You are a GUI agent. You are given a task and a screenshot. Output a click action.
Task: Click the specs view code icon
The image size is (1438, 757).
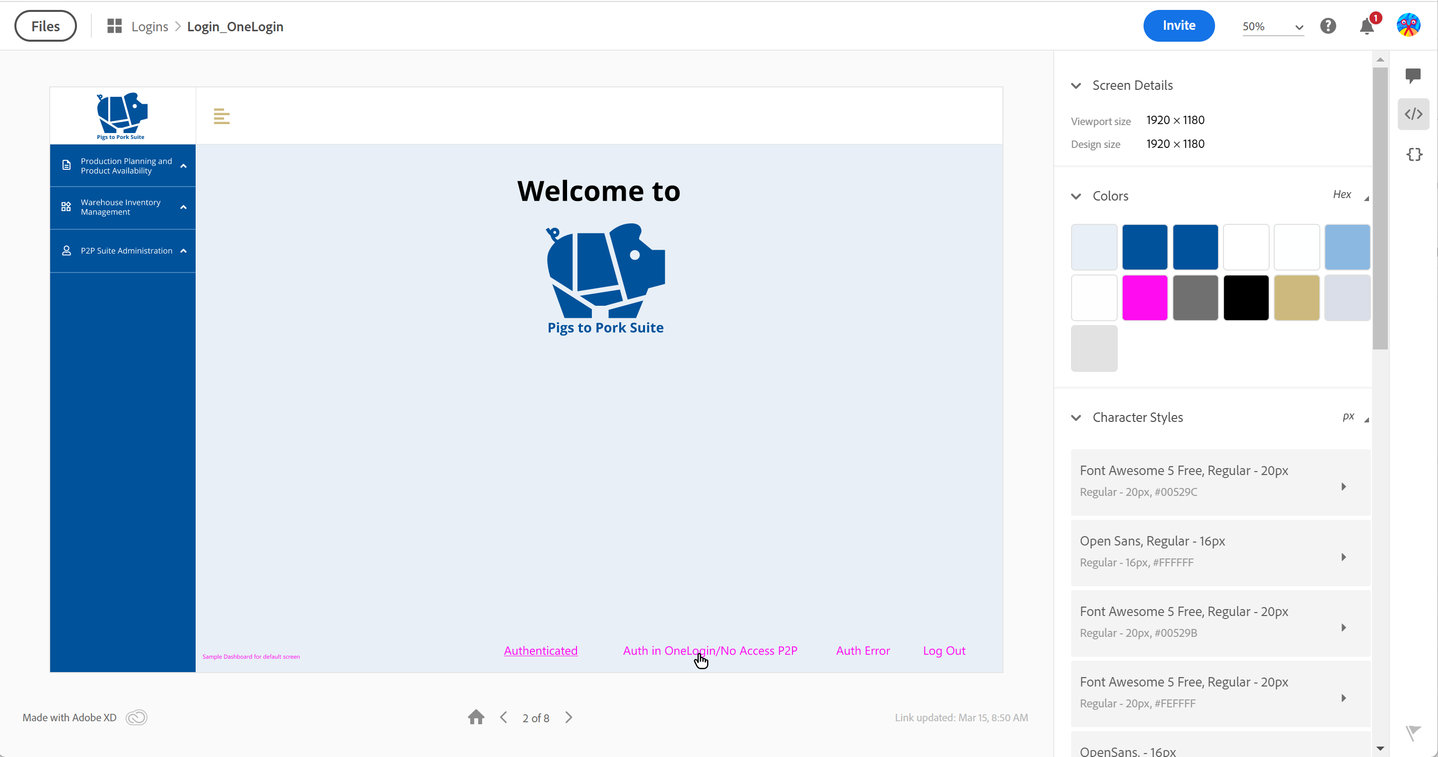pos(1413,115)
